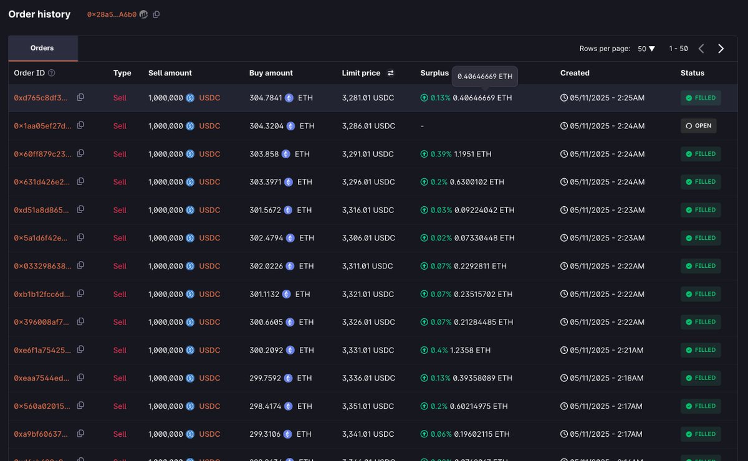Image resolution: width=748 pixels, height=461 pixels.
Task: Copy order ID 0x1aa05ef27d
Action: (80, 125)
